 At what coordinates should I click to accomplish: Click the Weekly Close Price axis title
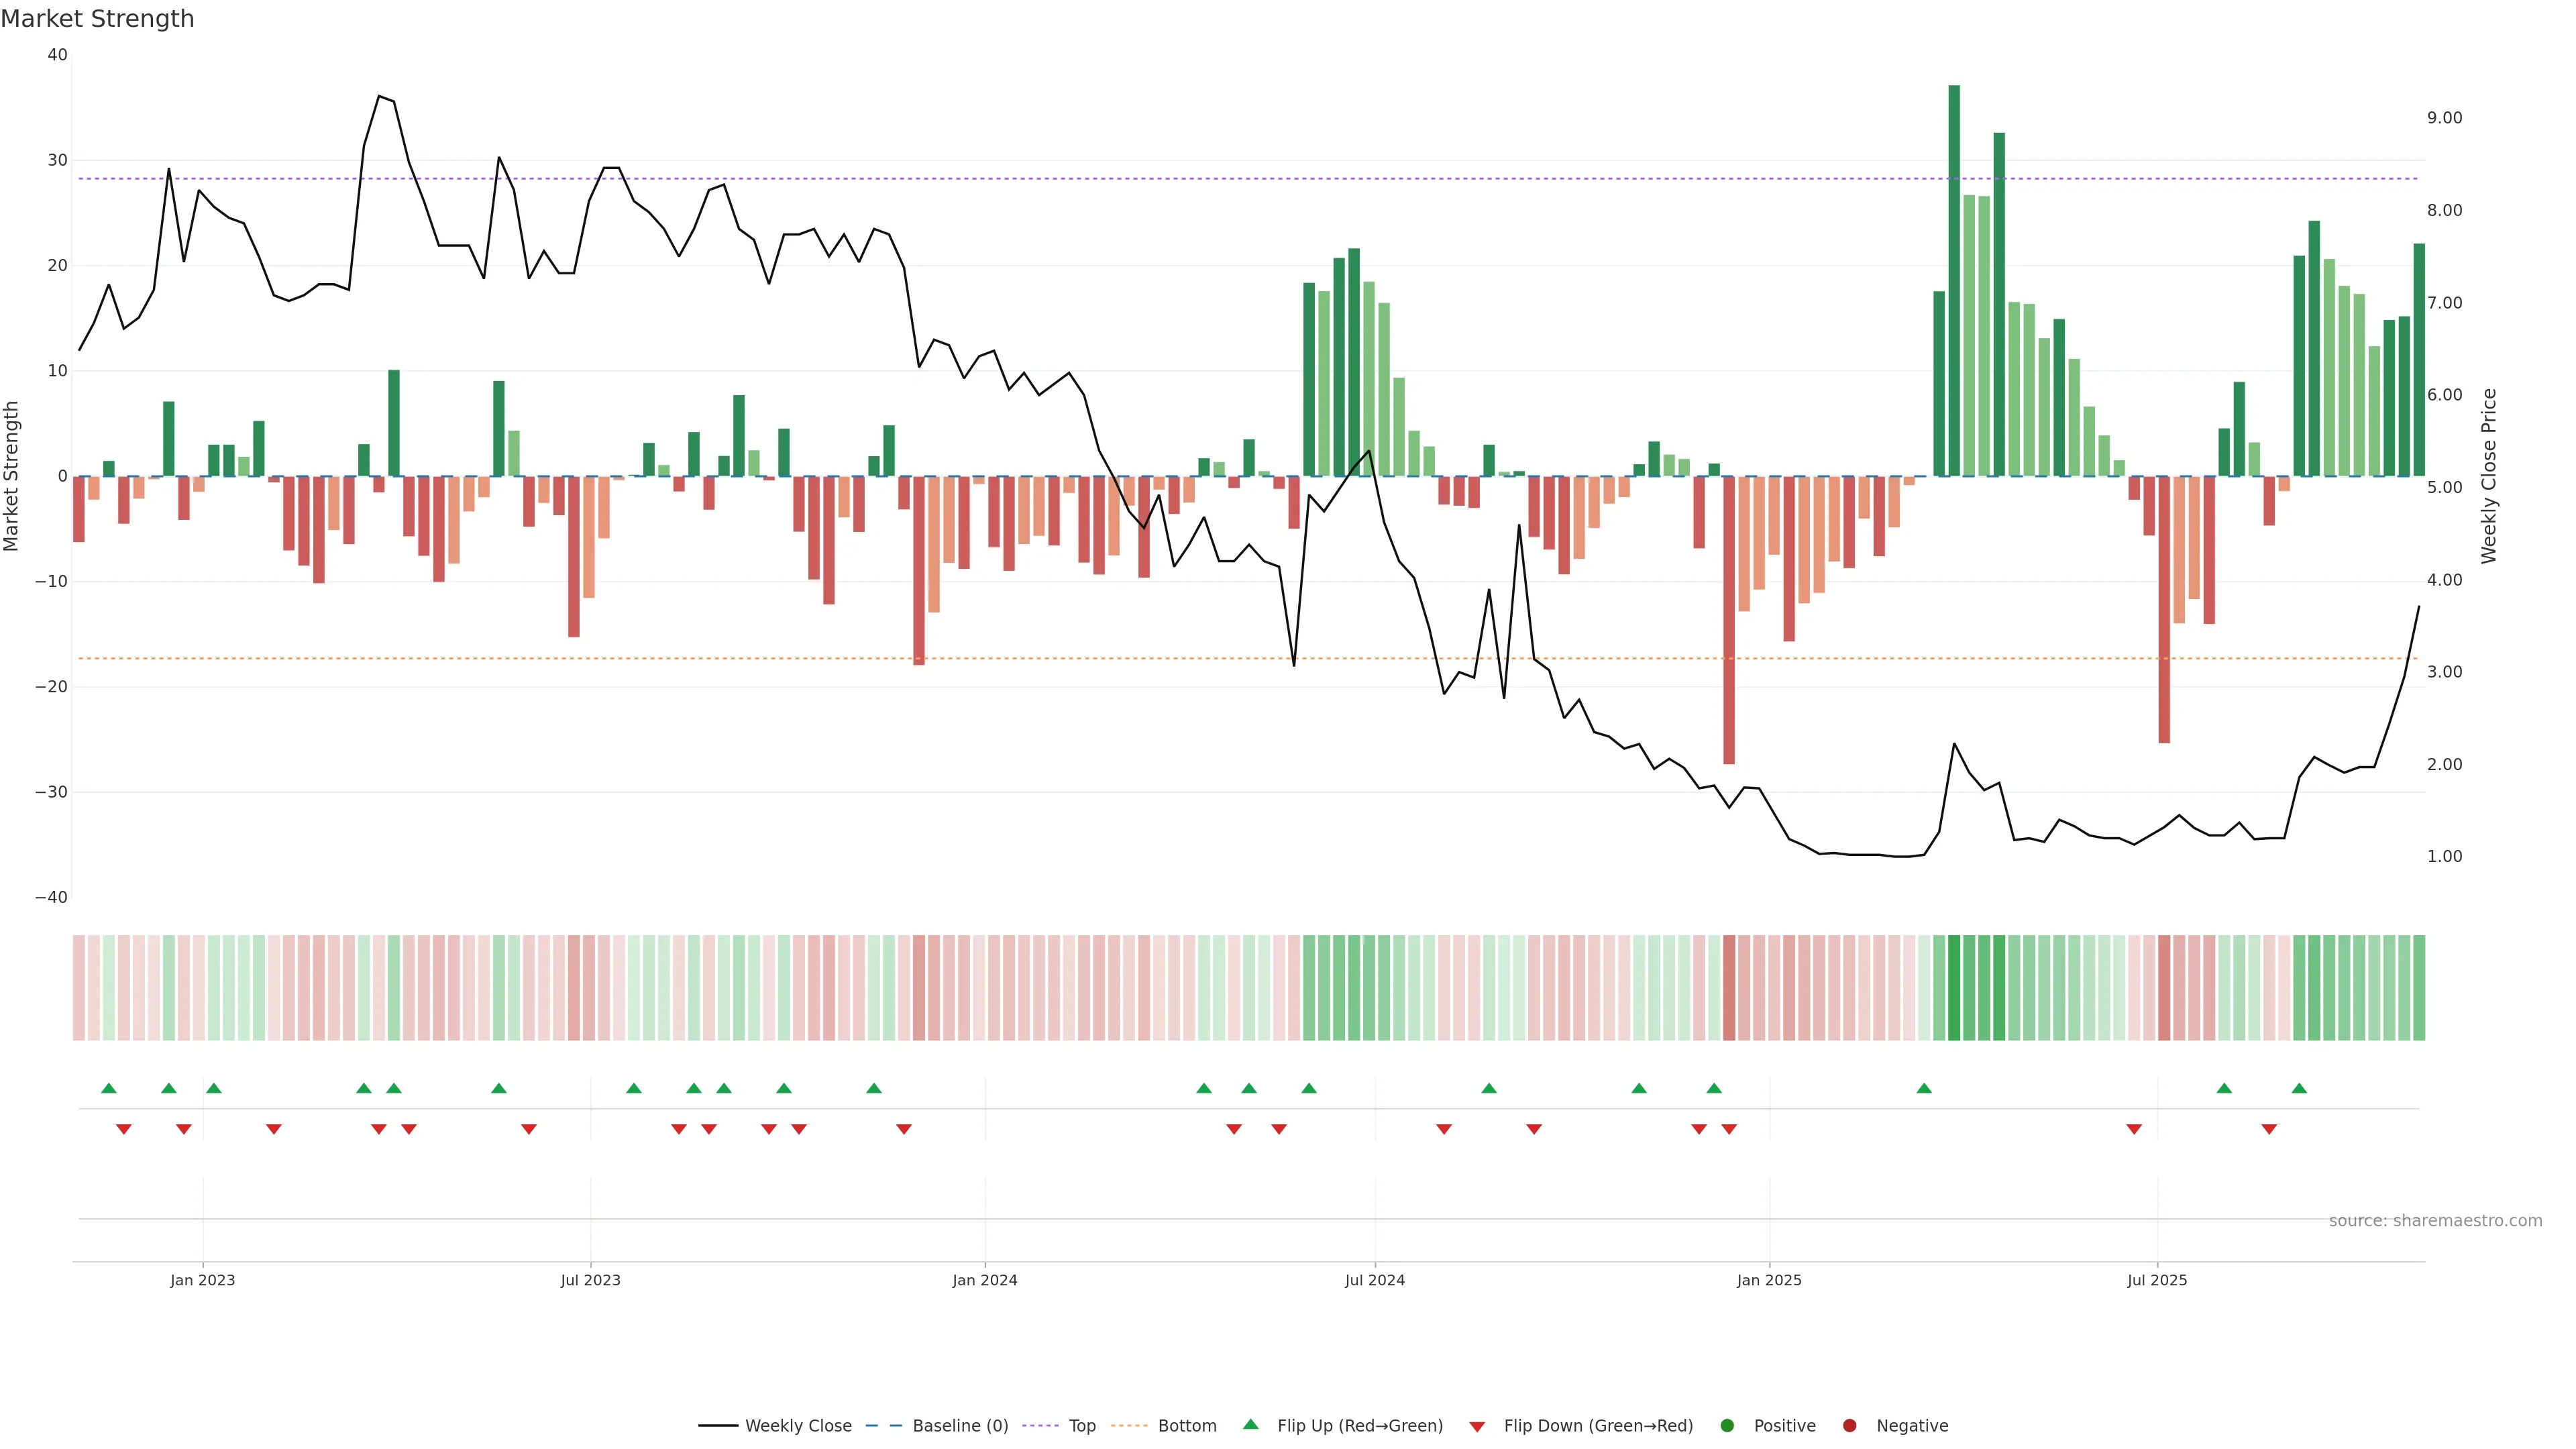2489,476
